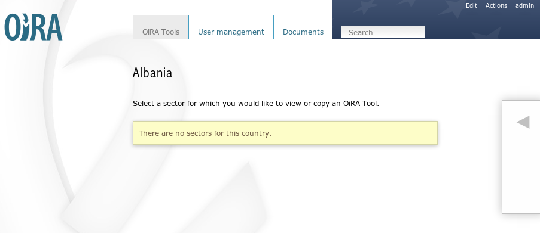Click the person figure inside OiRA logo

[25, 27]
